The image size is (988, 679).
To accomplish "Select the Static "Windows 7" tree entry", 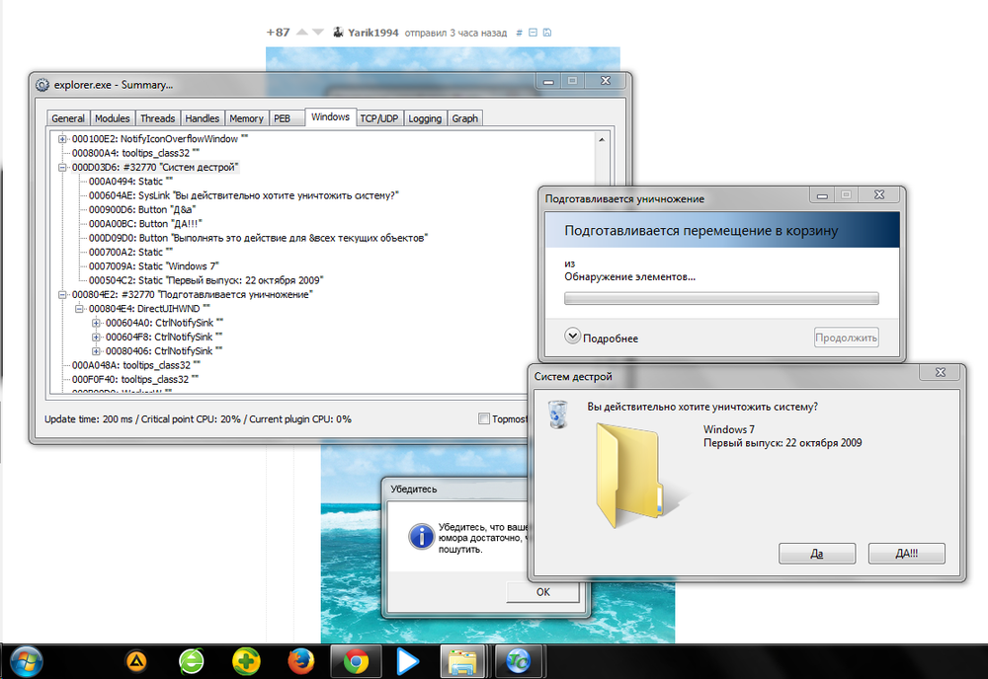I will [153, 266].
